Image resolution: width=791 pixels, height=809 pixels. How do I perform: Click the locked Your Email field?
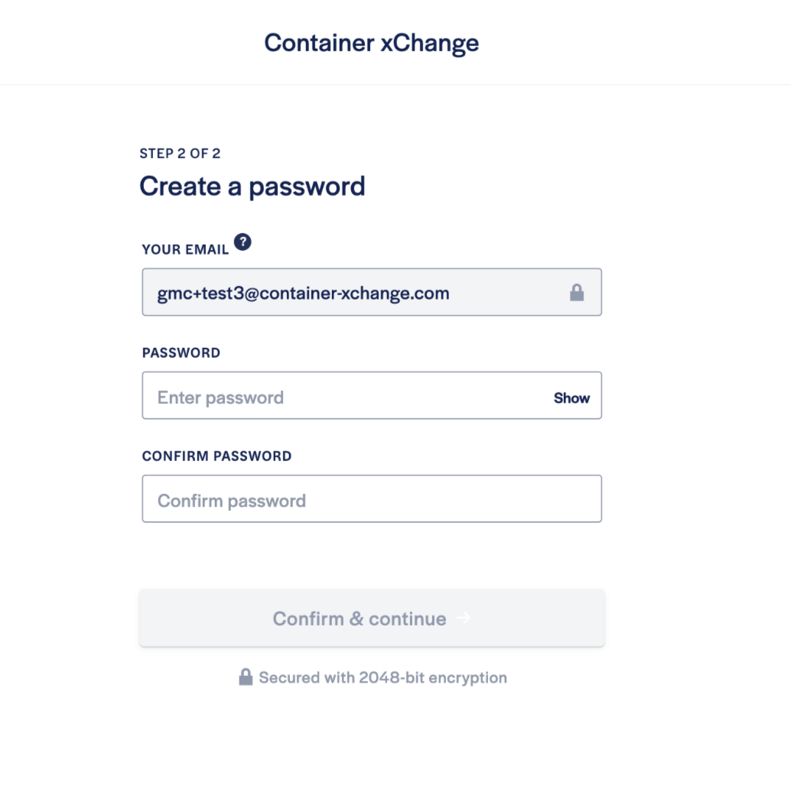coord(372,292)
